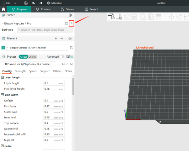Click the Layer height value field
189x151 pixels.
(51, 83)
